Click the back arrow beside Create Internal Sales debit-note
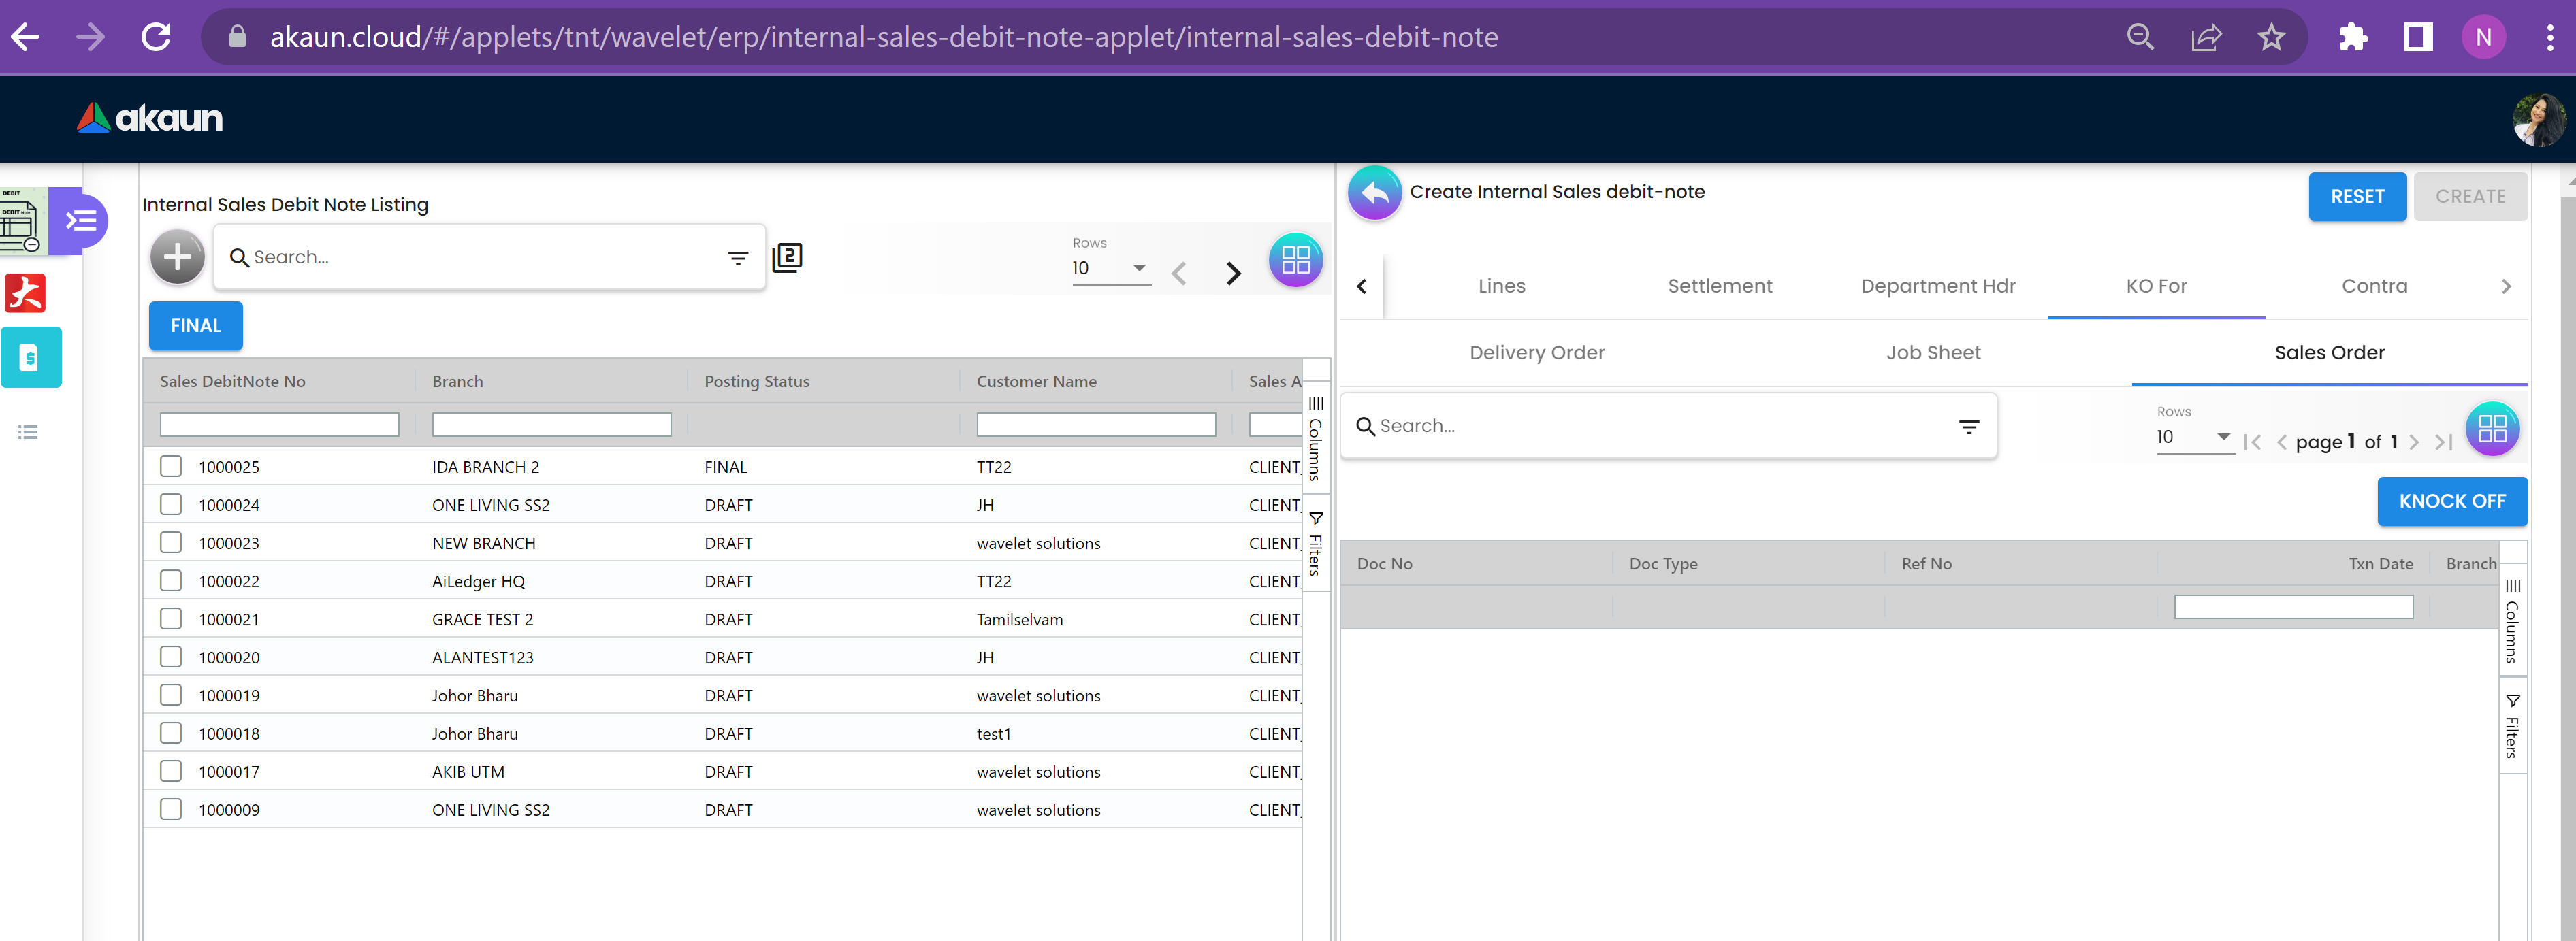The width and height of the screenshot is (2576, 941). (x=1374, y=192)
